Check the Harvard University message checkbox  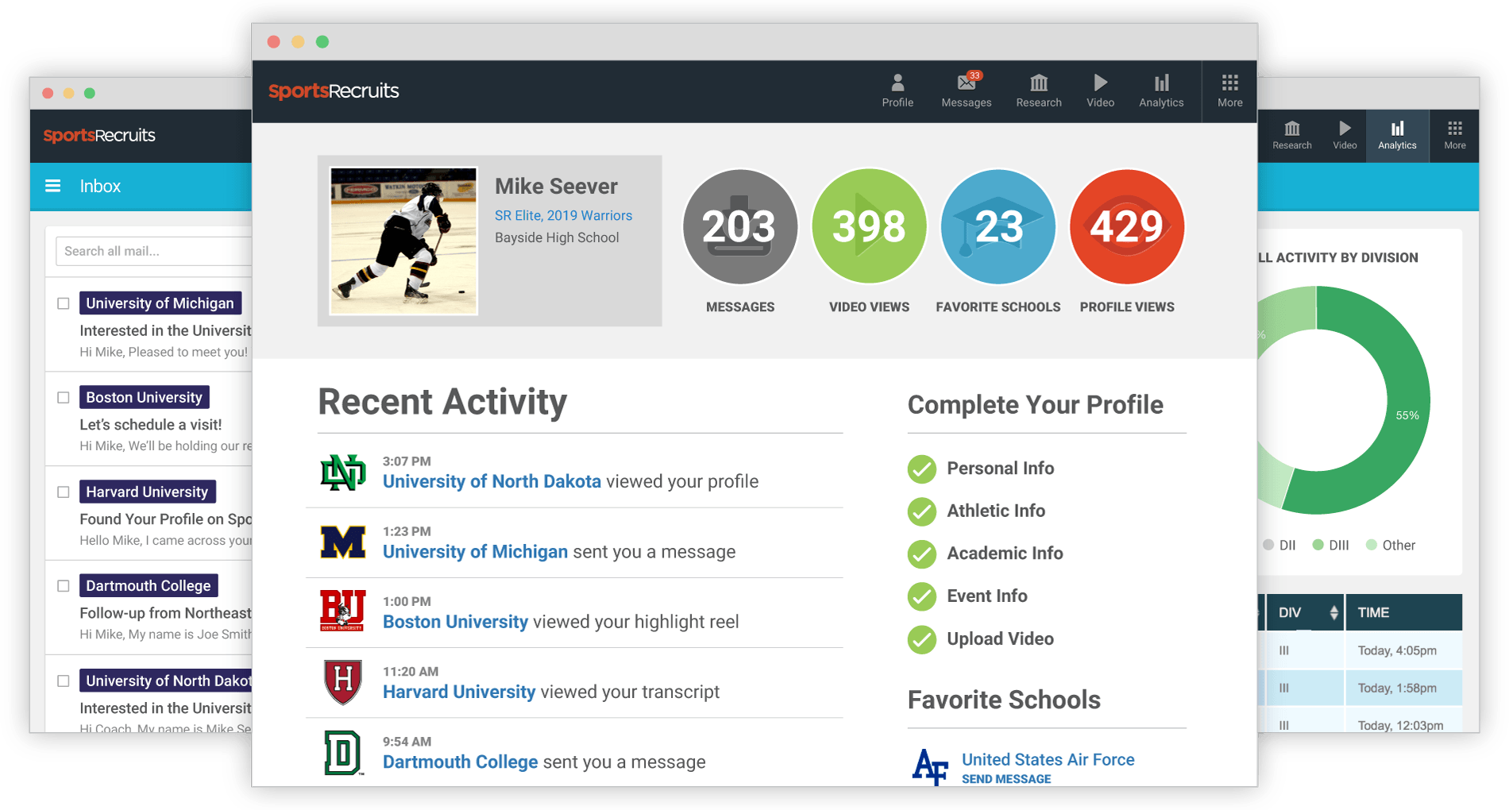[x=64, y=492]
